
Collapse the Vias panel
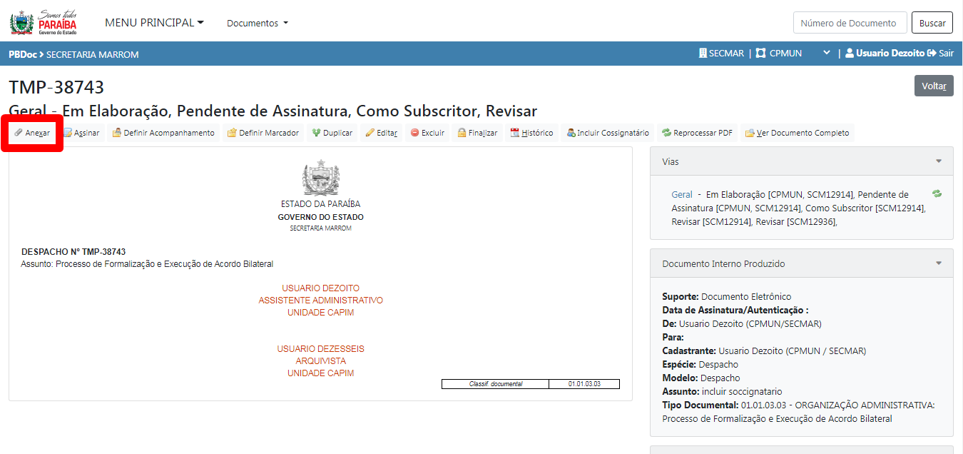(x=938, y=161)
